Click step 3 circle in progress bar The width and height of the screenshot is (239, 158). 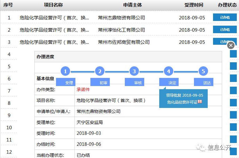134,71
